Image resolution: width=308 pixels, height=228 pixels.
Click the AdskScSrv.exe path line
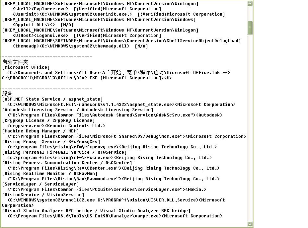click(x=115, y=115)
